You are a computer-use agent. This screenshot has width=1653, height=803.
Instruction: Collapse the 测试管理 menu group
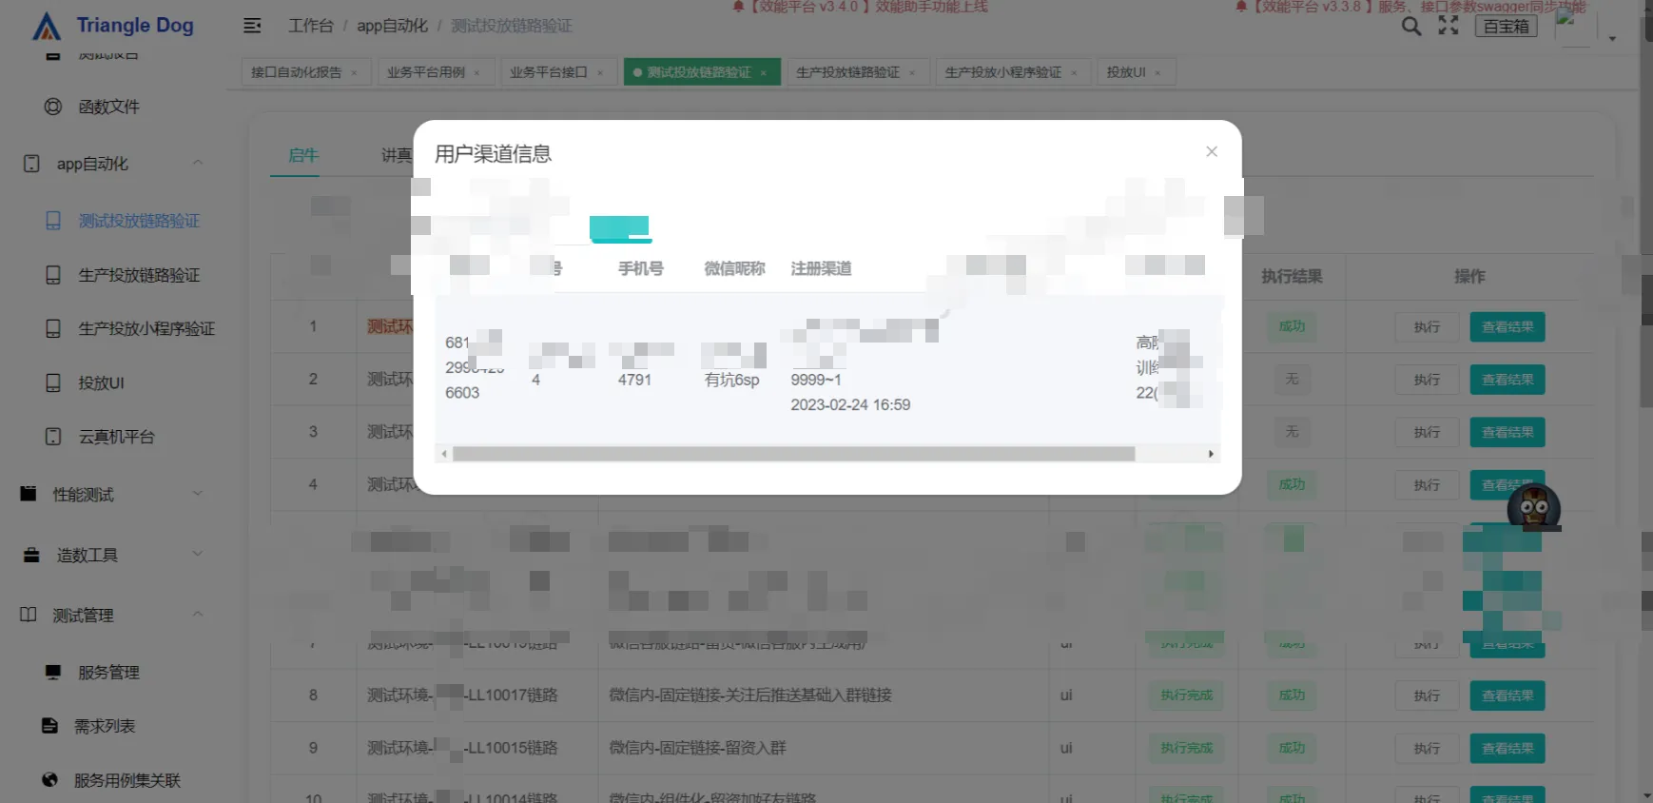click(x=198, y=615)
